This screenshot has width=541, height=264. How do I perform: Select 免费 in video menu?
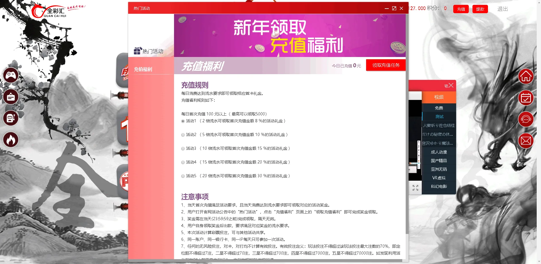click(x=439, y=108)
